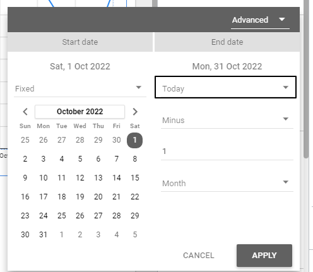The image size is (313, 272).
Task: Select the Start date tab header
Action: pyautogui.click(x=80, y=42)
